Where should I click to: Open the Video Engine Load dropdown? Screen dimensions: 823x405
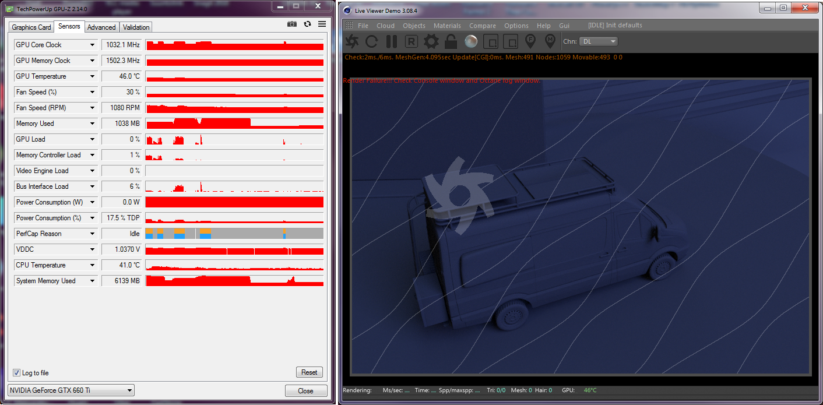click(92, 171)
